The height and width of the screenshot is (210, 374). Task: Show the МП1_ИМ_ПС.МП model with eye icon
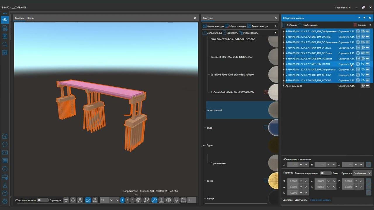coord(363,64)
